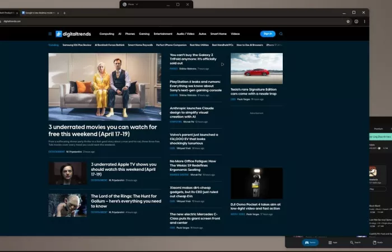
Task: Open the 3 underrated movies this weekend headline
Action: 102,130
